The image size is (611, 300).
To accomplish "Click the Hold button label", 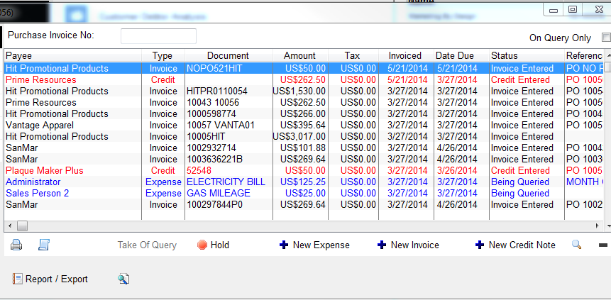I will (x=220, y=245).
